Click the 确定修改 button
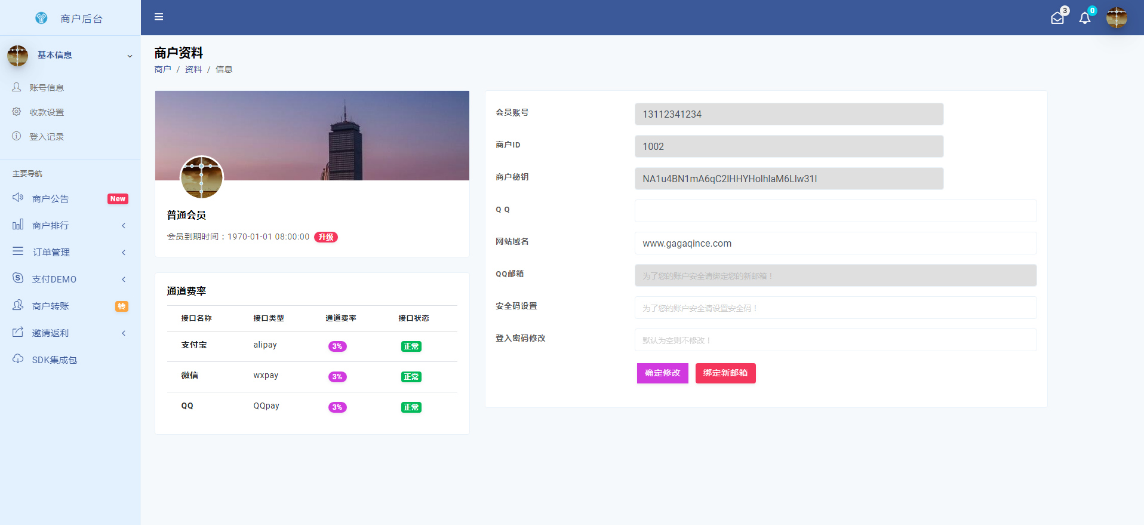This screenshot has height=525, width=1144. (662, 373)
